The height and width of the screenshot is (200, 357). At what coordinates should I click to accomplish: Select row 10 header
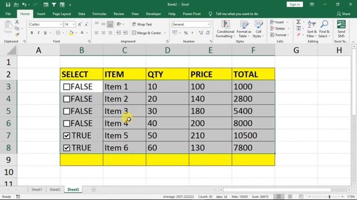[x=8, y=172]
